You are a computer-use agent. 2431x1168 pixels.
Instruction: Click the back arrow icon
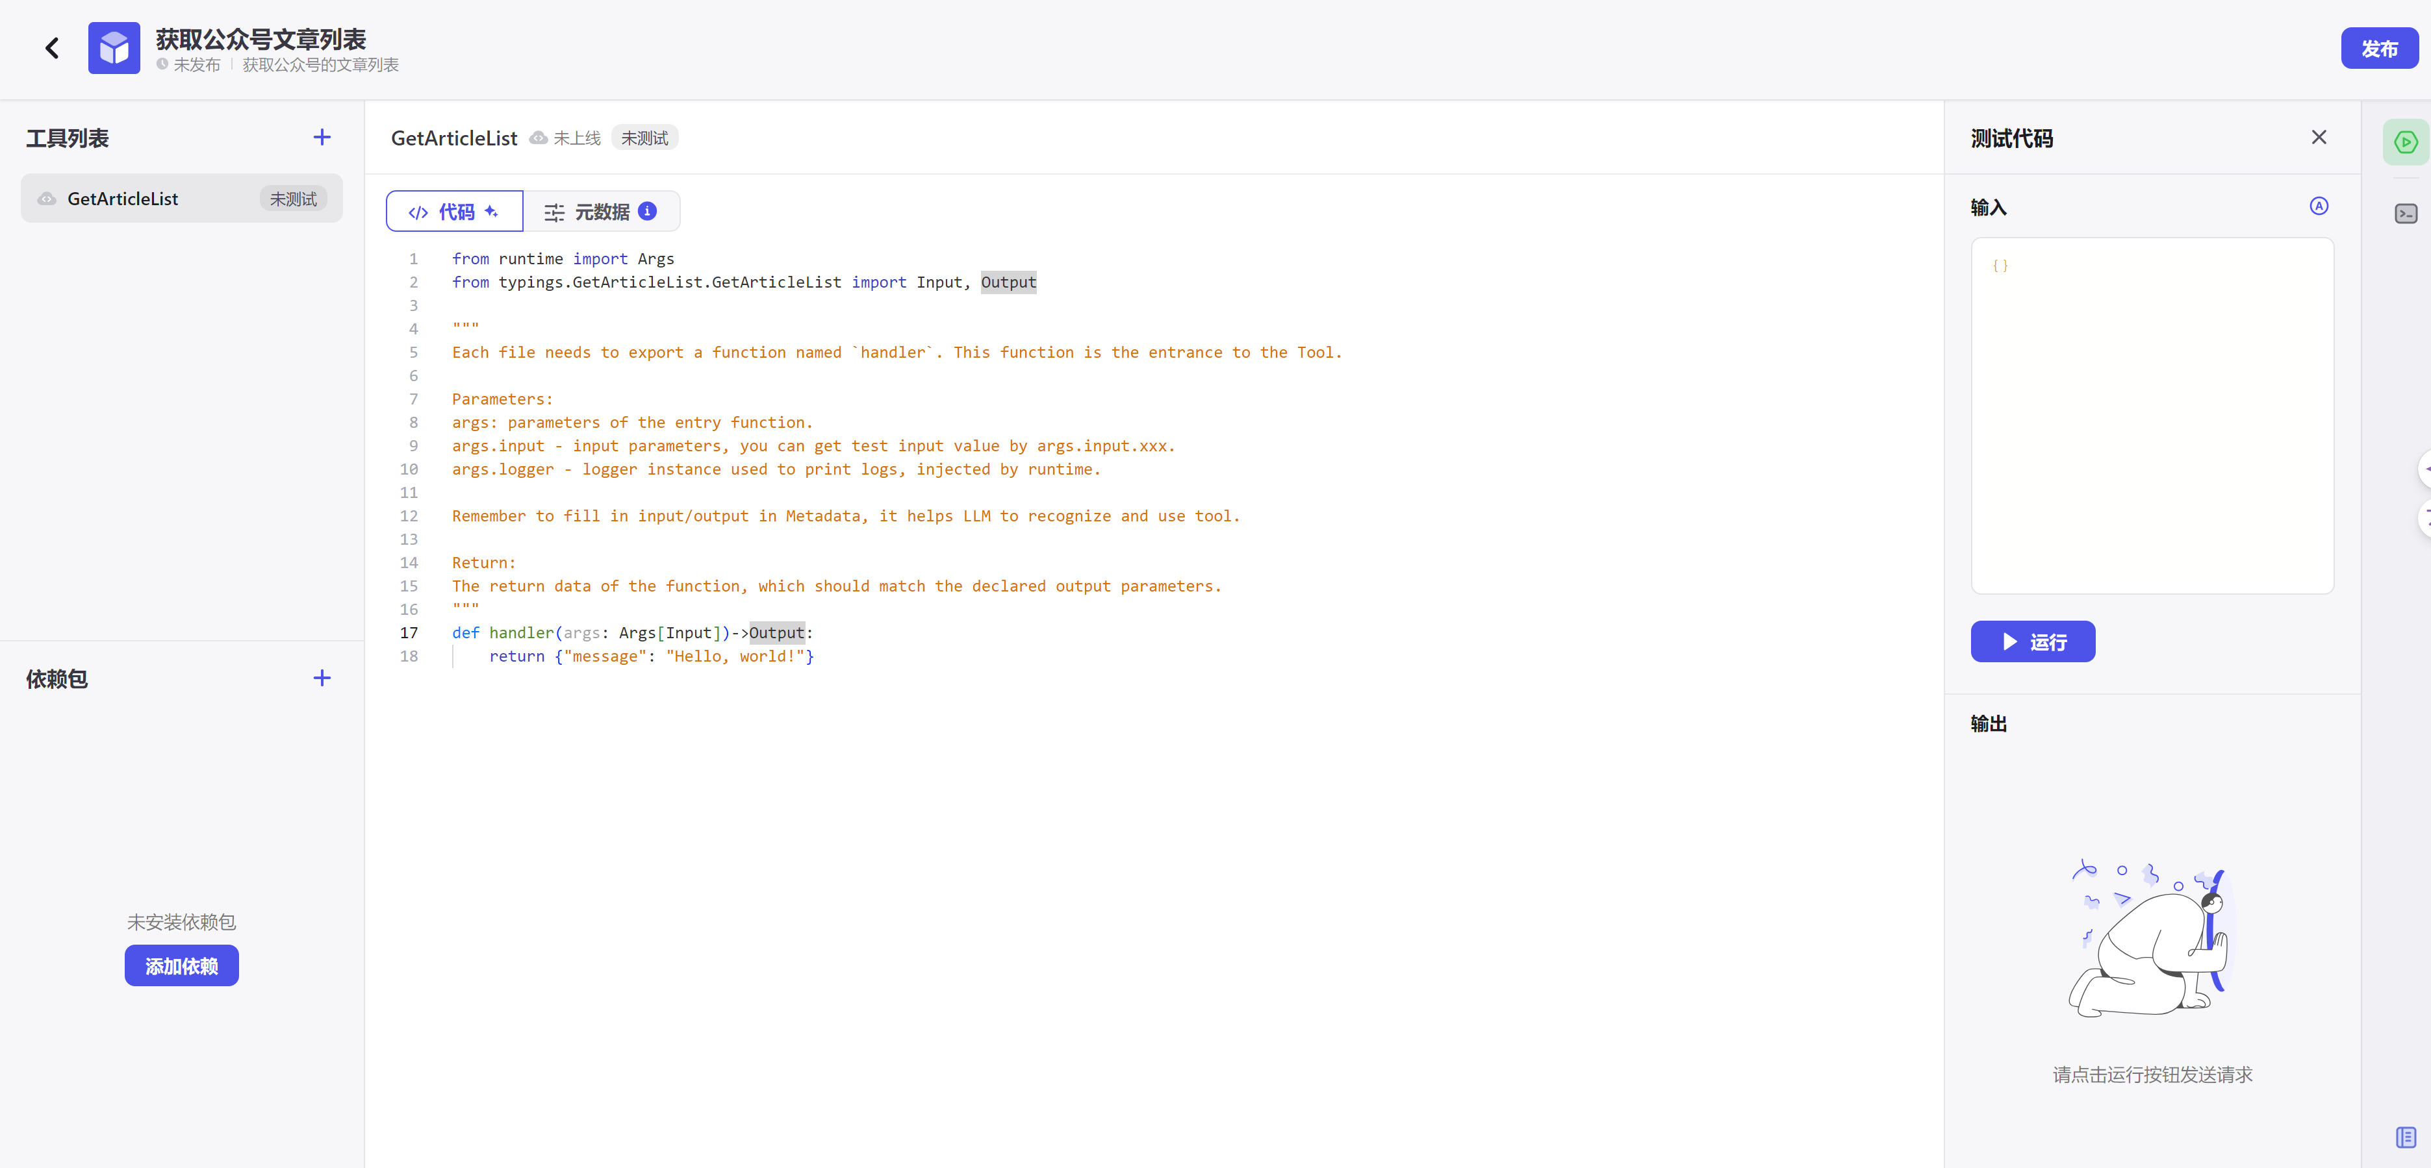(53, 48)
